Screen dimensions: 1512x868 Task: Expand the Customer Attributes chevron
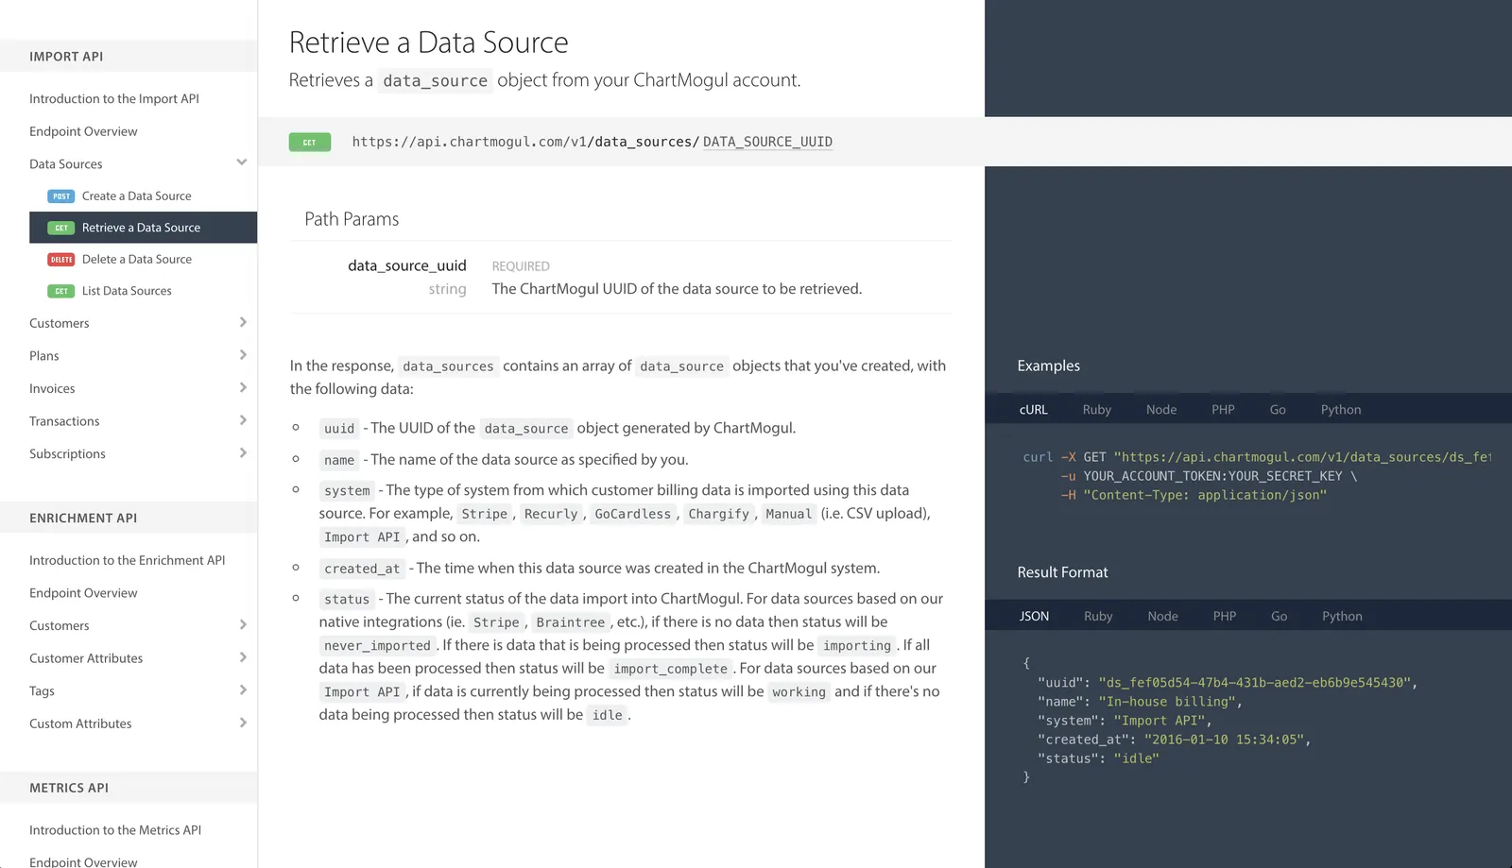pyautogui.click(x=243, y=657)
